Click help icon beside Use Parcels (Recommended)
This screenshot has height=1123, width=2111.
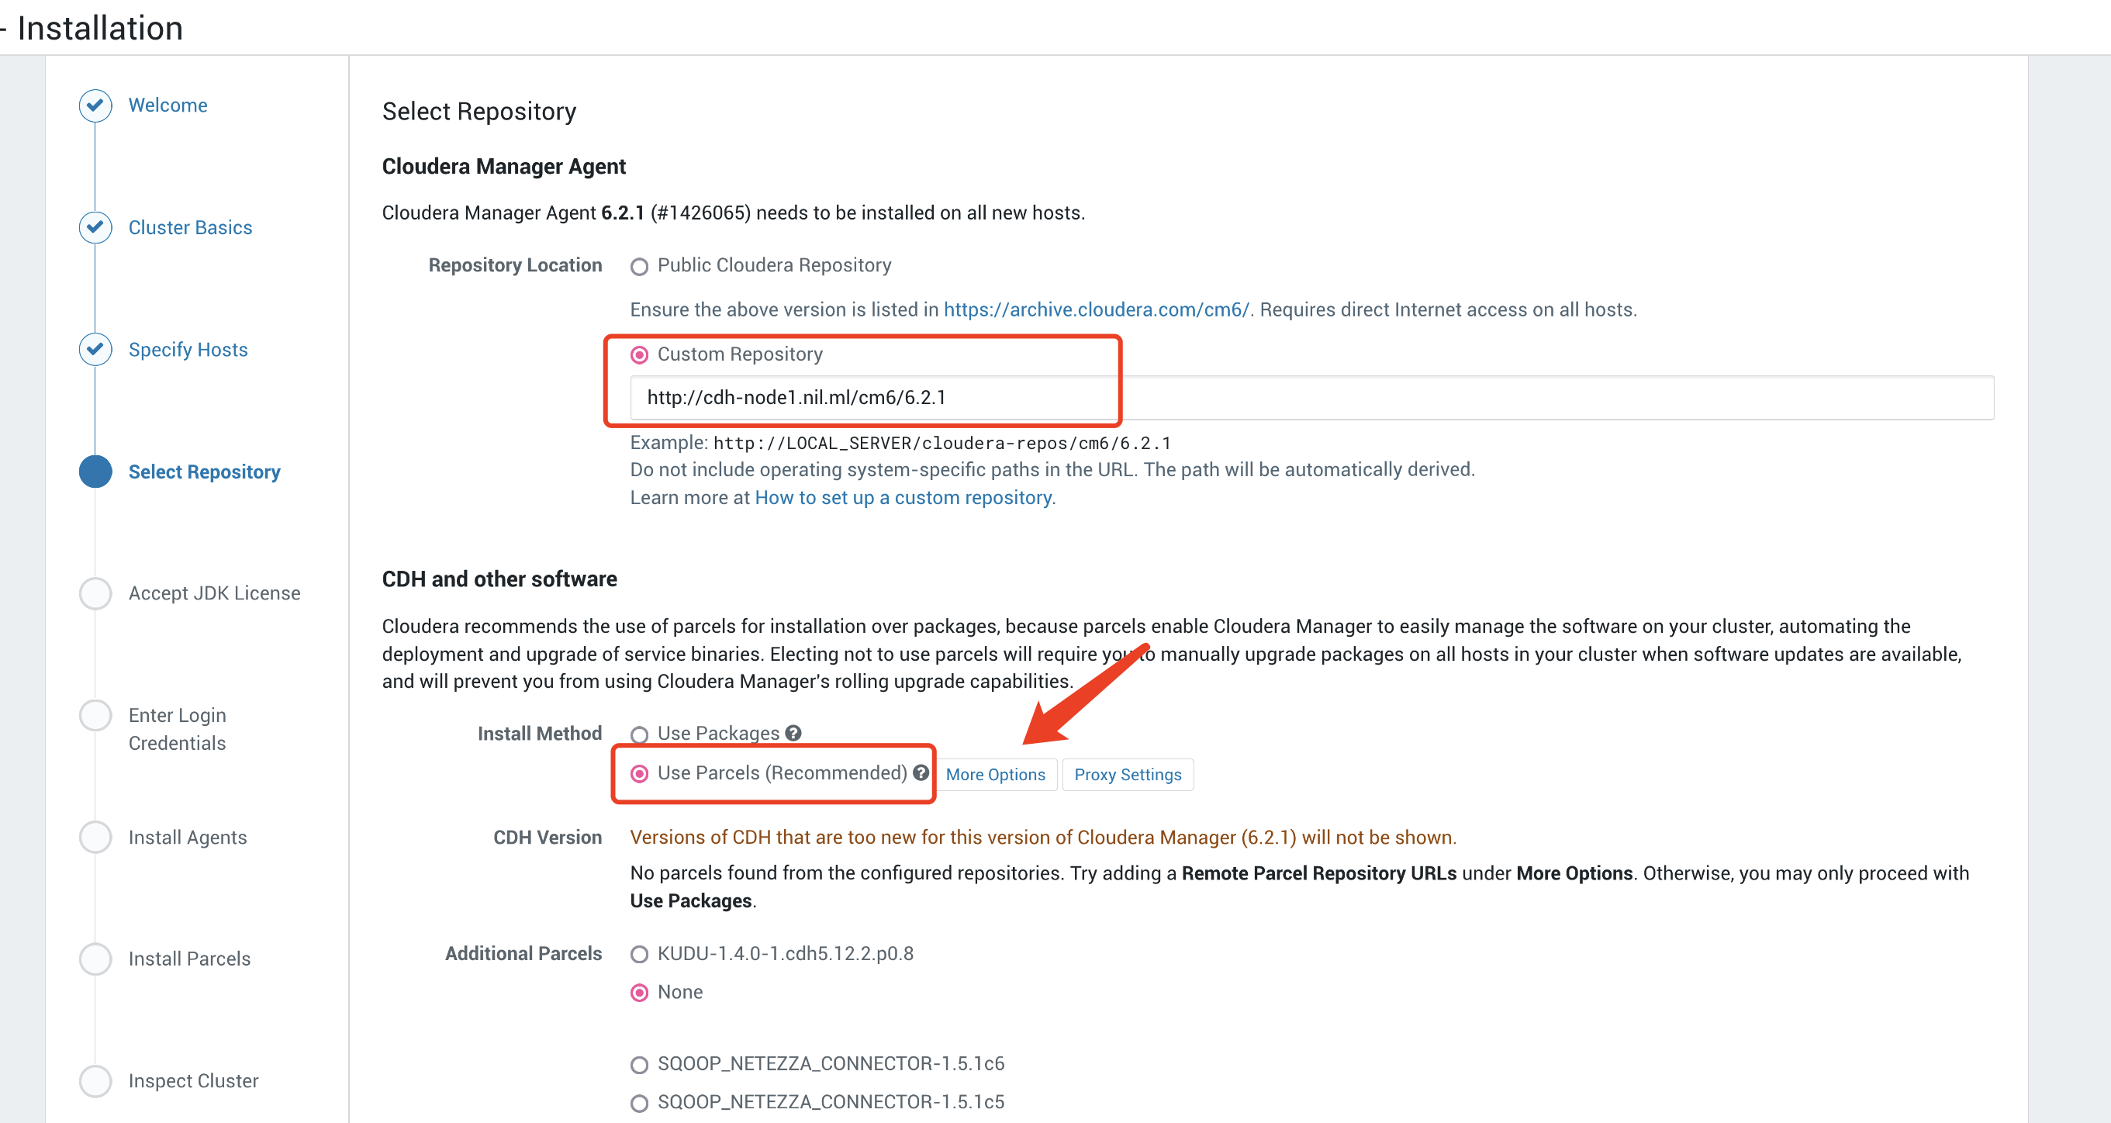click(921, 773)
